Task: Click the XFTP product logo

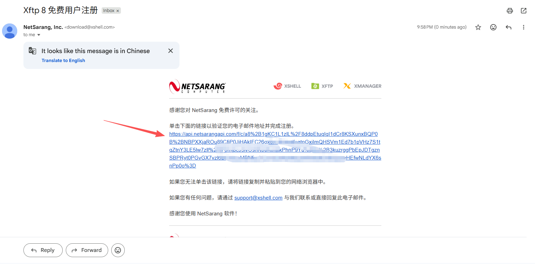Action: point(322,86)
